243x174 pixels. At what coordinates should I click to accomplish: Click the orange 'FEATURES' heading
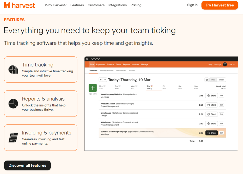point(14,20)
